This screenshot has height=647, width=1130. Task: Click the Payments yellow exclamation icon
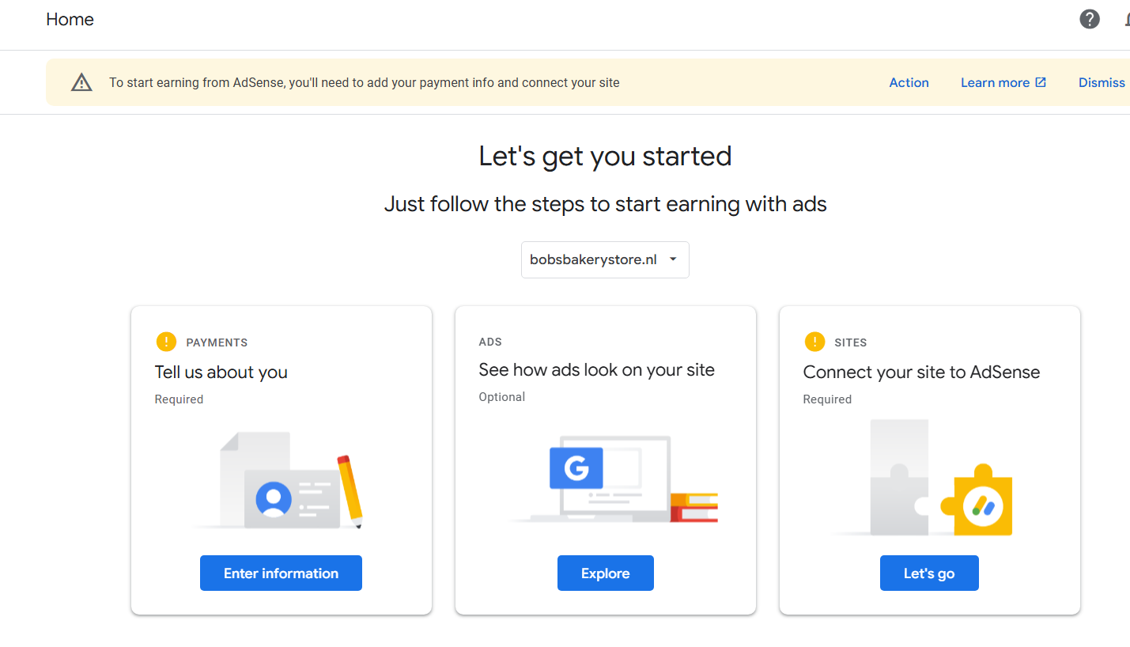pyautogui.click(x=166, y=342)
